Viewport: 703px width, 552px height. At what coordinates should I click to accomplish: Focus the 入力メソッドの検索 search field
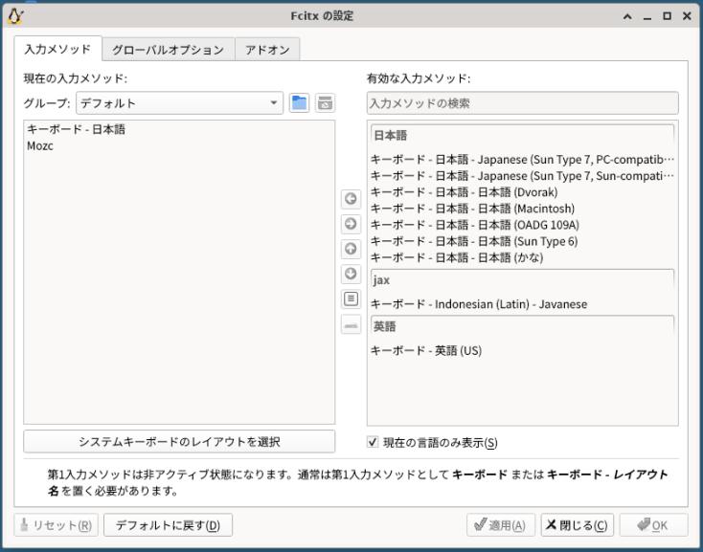[522, 103]
